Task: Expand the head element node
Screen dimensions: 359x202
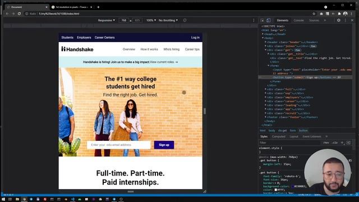Action: coord(263,34)
